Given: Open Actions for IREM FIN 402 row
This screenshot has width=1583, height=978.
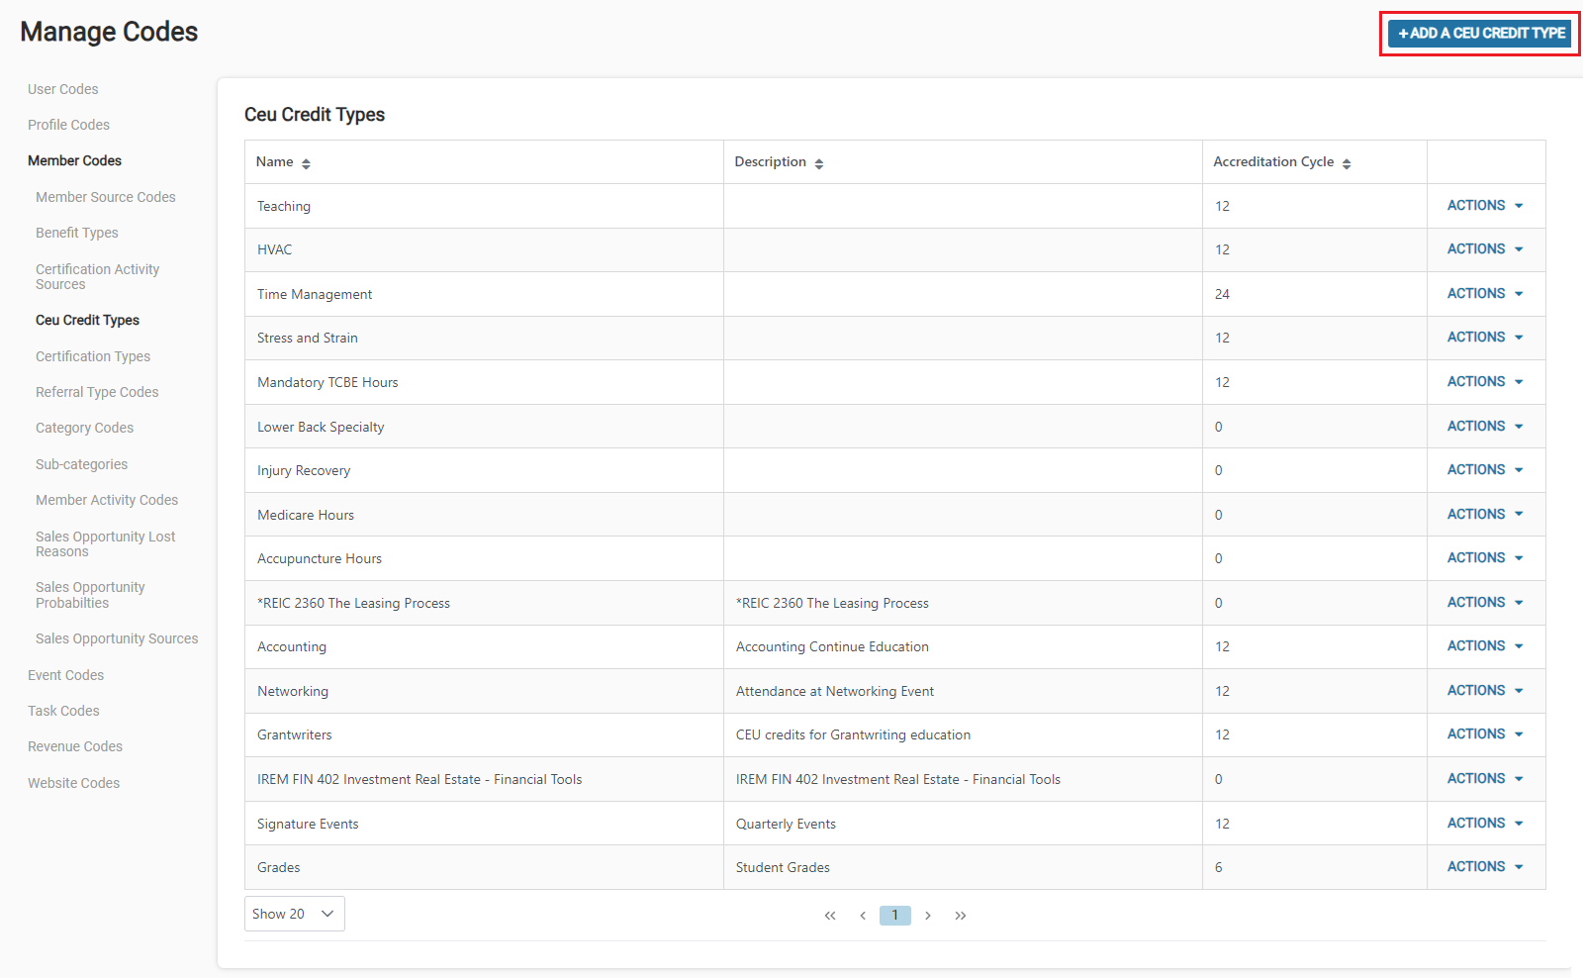Looking at the screenshot, I should (1485, 779).
